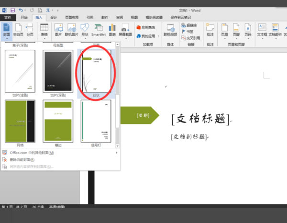
Task: Switch to the 审阅 tab
Action: click(x=120, y=17)
